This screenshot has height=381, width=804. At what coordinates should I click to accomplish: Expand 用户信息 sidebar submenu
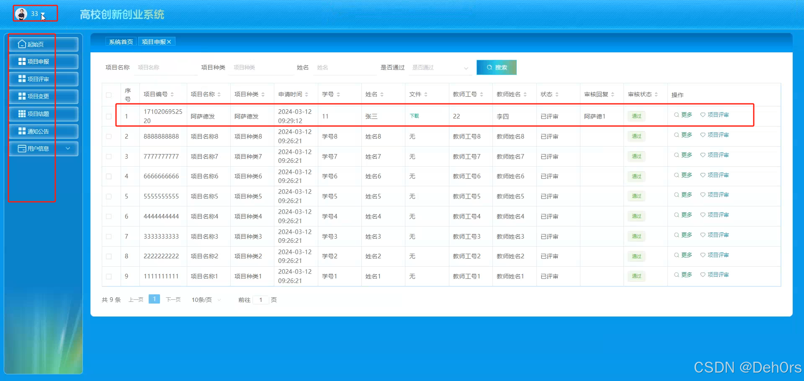tap(43, 149)
